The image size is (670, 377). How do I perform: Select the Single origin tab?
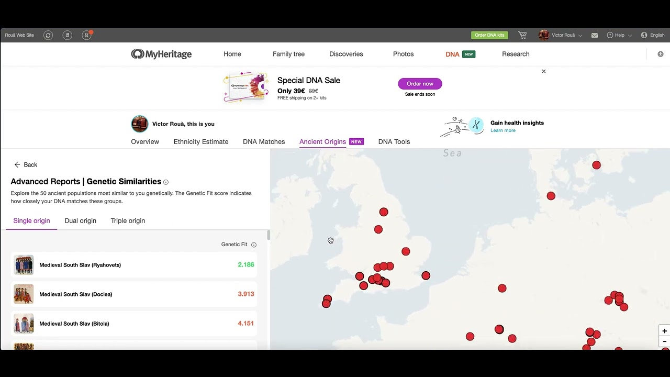[31, 221]
